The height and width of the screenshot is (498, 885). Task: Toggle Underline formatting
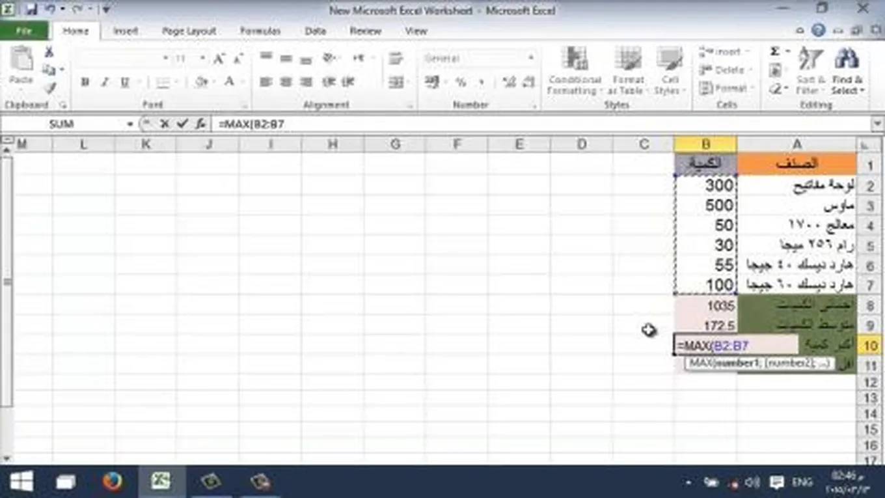pyautogui.click(x=124, y=82)
